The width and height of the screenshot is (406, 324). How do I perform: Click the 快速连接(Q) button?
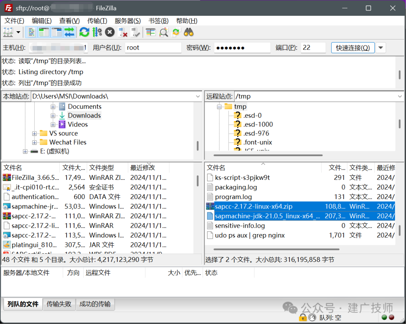point(353,48)
